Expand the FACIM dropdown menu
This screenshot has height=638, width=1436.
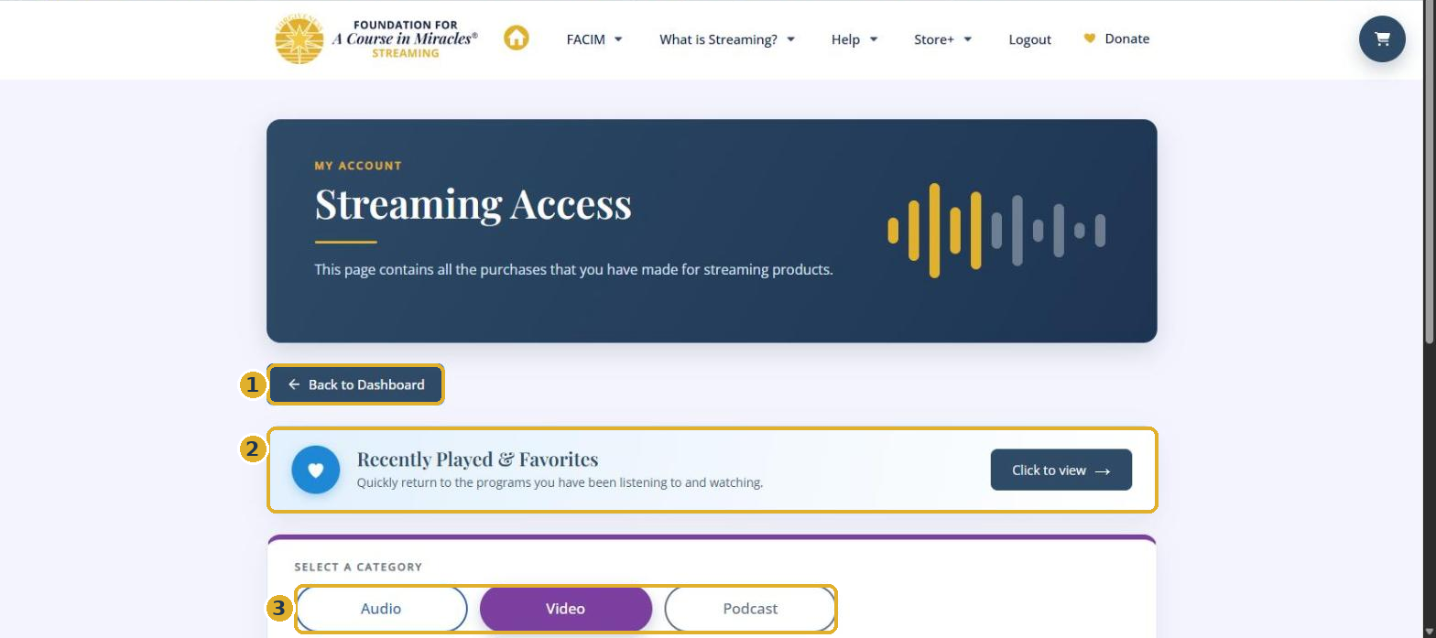(594, 39)
